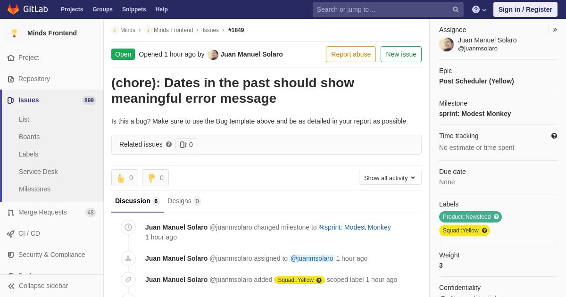Click the Post Scheduler (Yellow) epic
566x297 pixels.
[x=476, y=81]
